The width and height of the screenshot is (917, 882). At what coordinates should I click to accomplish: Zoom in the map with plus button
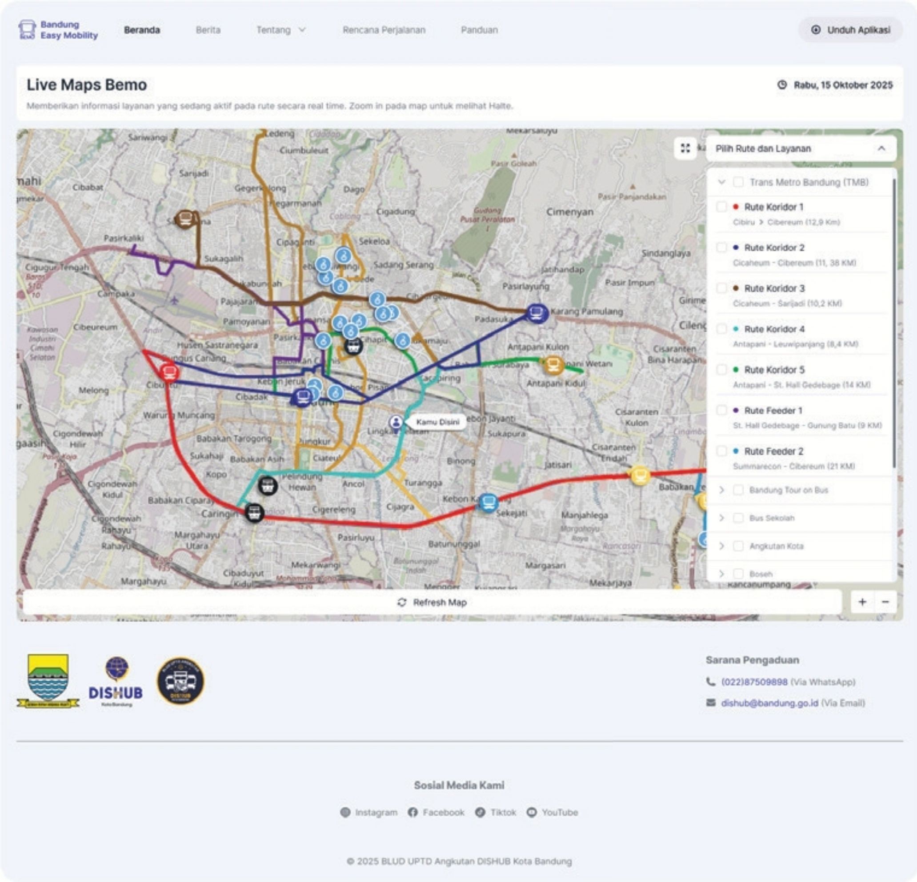click(x=862, y=603)
